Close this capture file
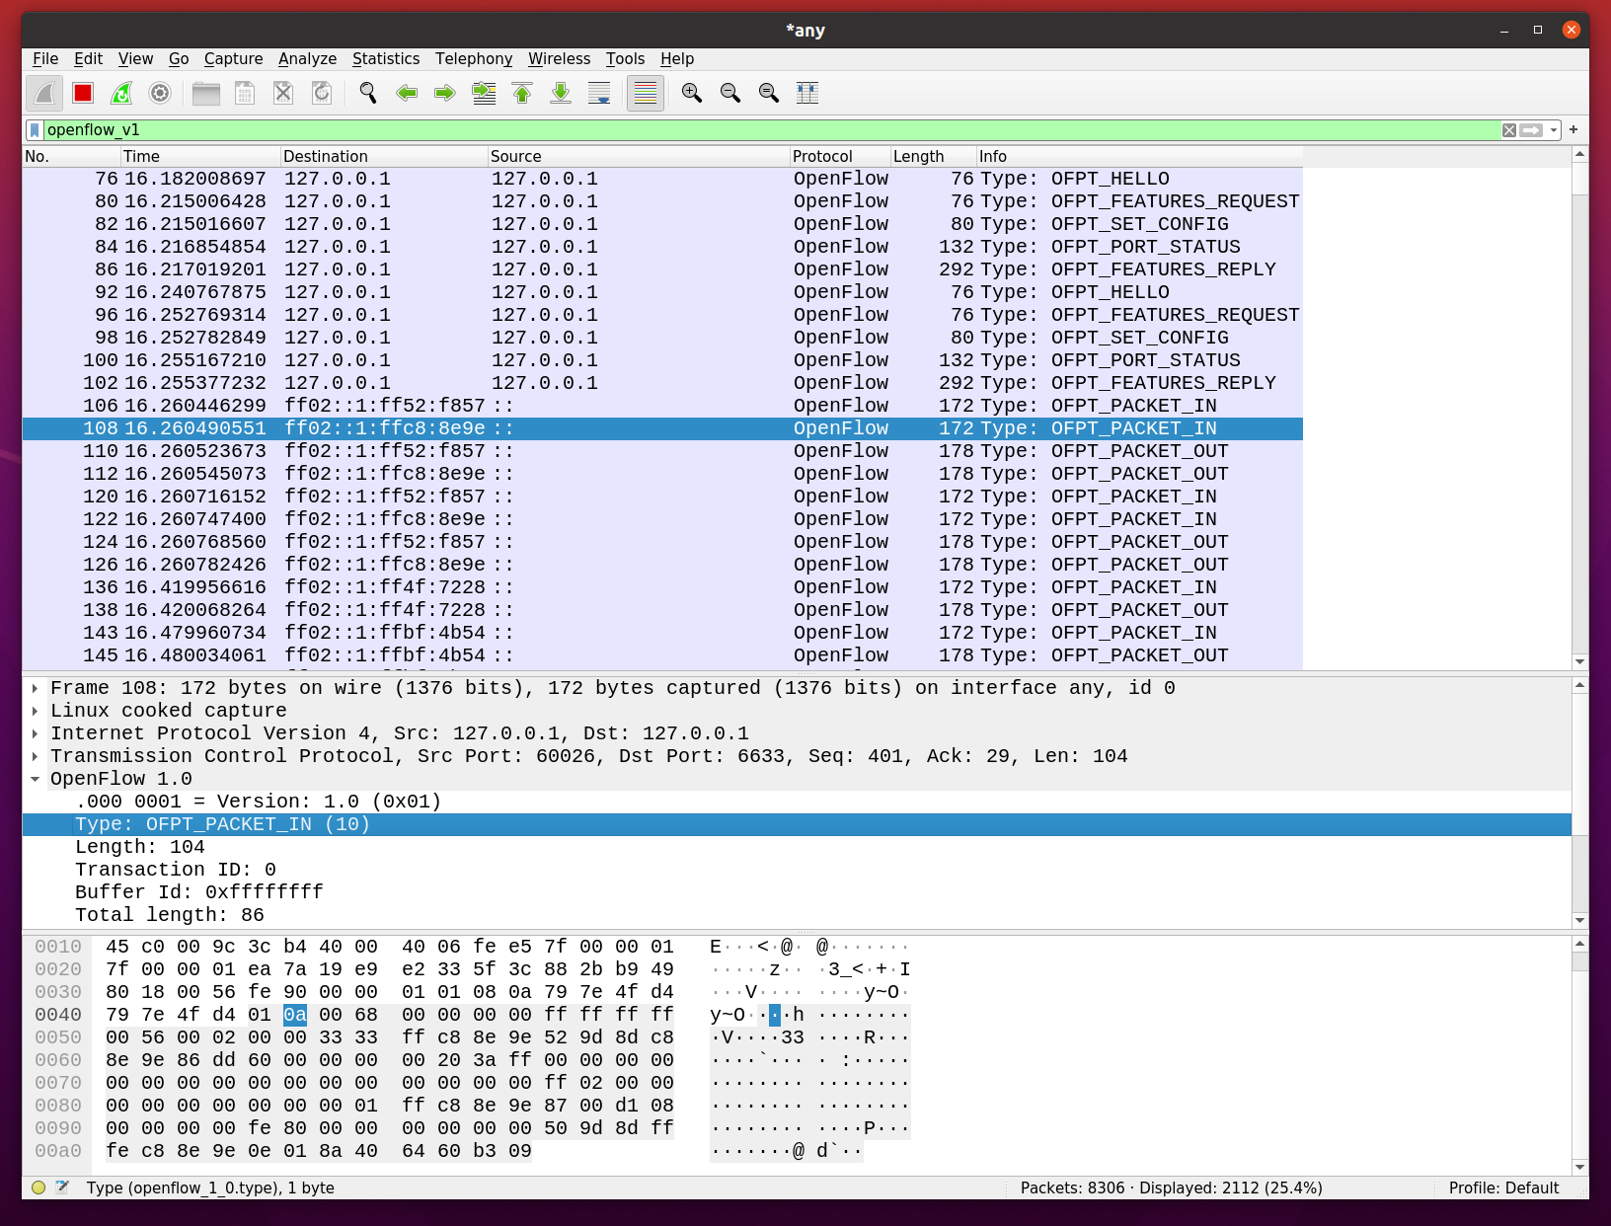This screenshot has height=1226, width=1611. [x=283, y=93]
